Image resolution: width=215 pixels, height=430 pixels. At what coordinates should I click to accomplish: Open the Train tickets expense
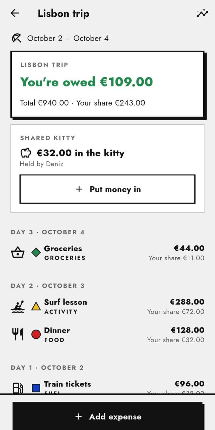[x=107, y=387]
